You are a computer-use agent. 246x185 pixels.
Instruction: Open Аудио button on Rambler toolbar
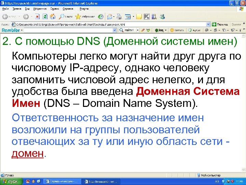[194, 30]
